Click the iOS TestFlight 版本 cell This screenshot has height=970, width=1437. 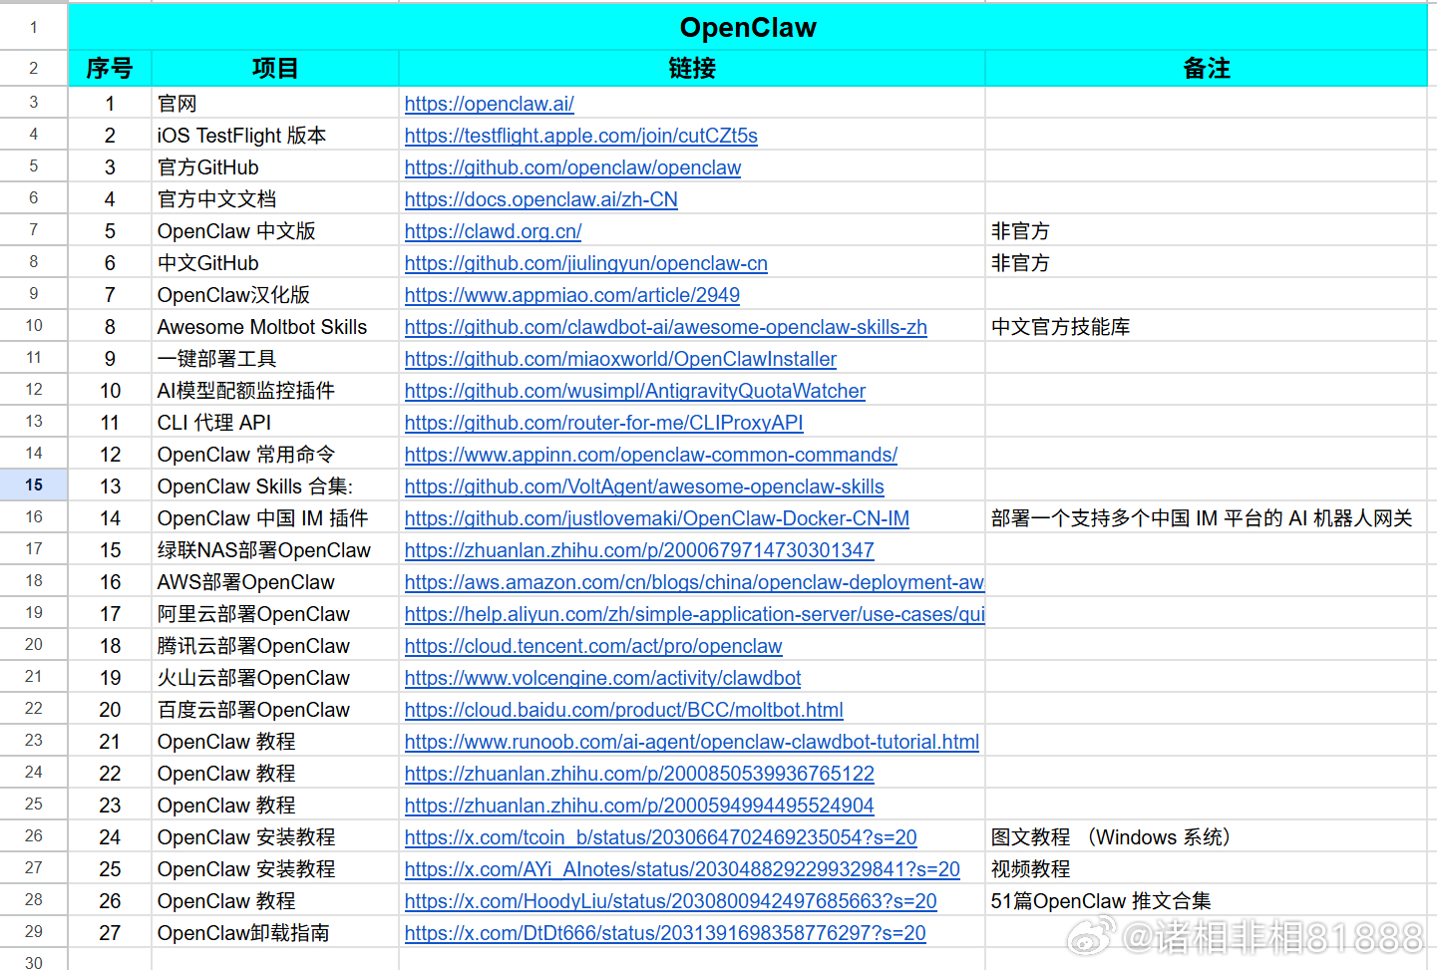275,136
